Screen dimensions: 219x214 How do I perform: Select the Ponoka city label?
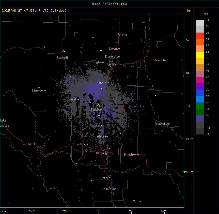coord(122,35)
